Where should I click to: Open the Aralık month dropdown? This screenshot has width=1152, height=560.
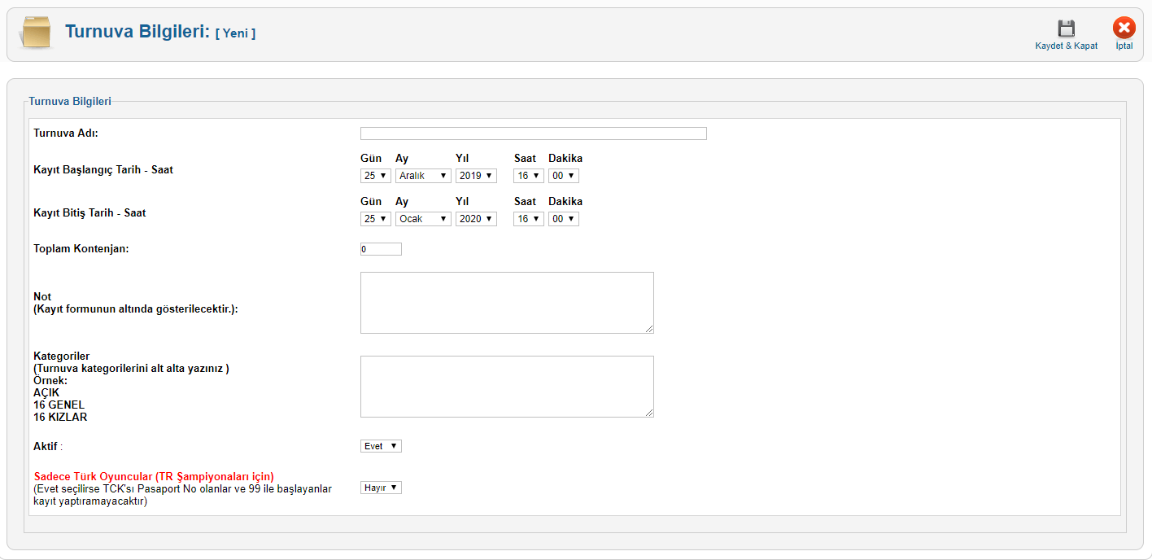click(x=423, y=176)
